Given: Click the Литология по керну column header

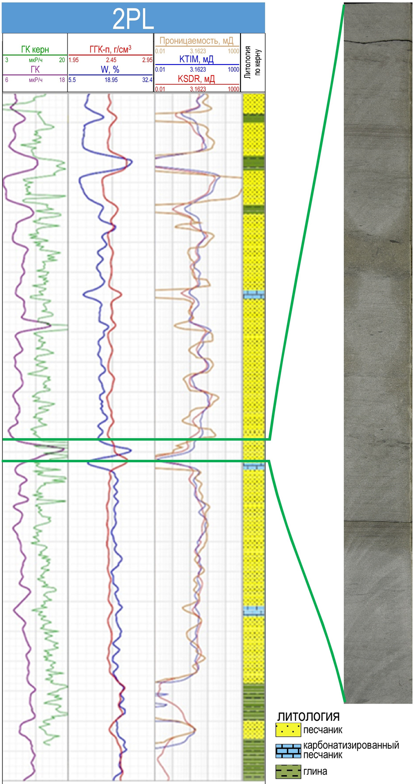Looking at the screenshot, I should (x=253, y=62).
